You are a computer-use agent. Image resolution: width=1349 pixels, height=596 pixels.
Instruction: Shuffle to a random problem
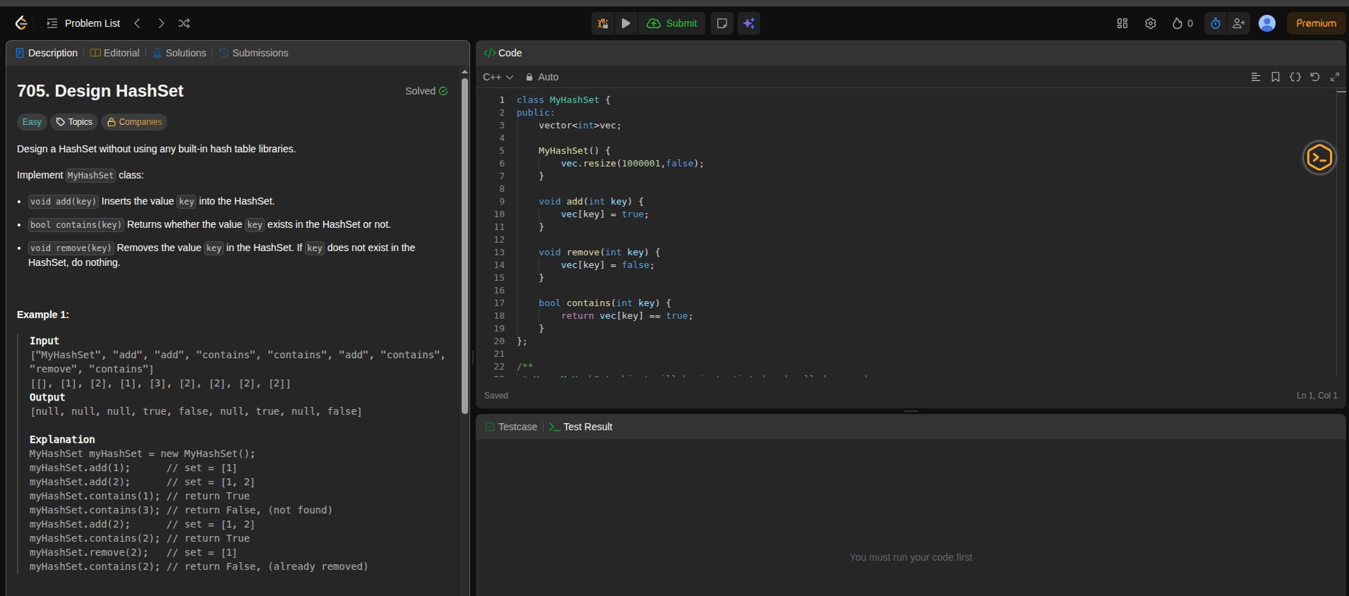184,23
